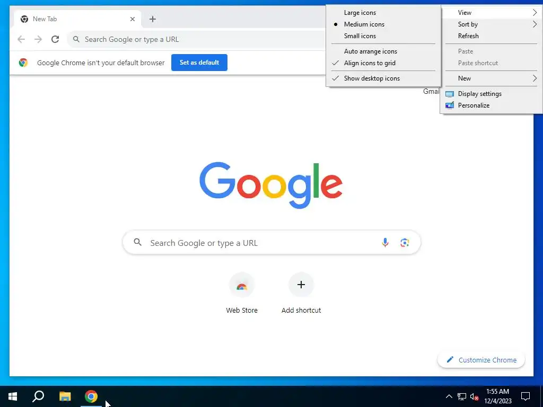Close the New Tab tab
This screenshot has height=407, width=543.
132,19
